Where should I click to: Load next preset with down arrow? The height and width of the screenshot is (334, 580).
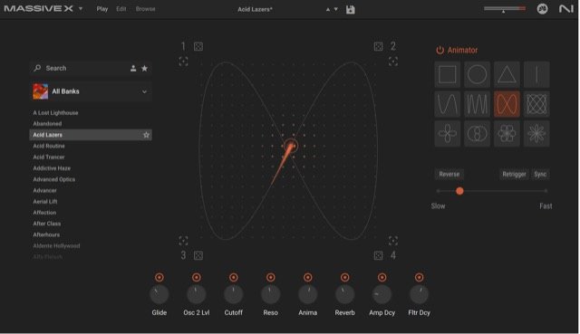pyautogui.click(x=336, y=10)
